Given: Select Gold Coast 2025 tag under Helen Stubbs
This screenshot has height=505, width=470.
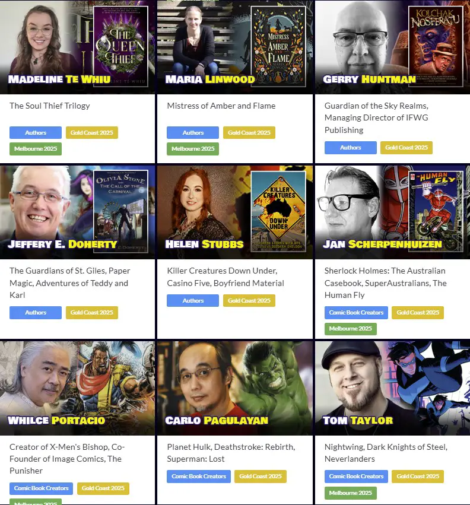Looking at the screenshot, I should pos(249,300).
